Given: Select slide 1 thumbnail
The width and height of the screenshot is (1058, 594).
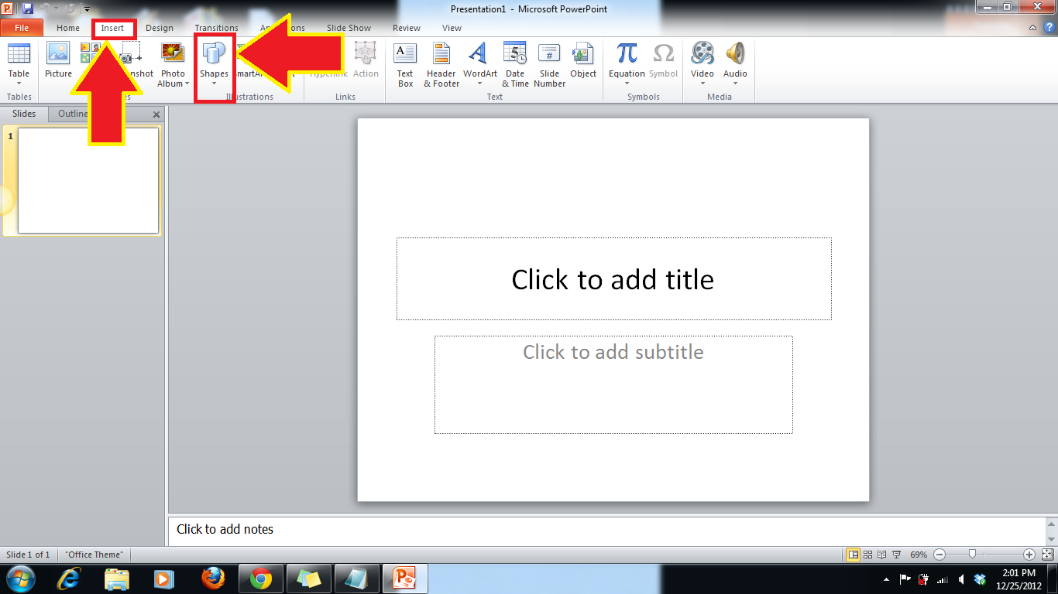Looking at the screenshot, I should coord(88,180).
